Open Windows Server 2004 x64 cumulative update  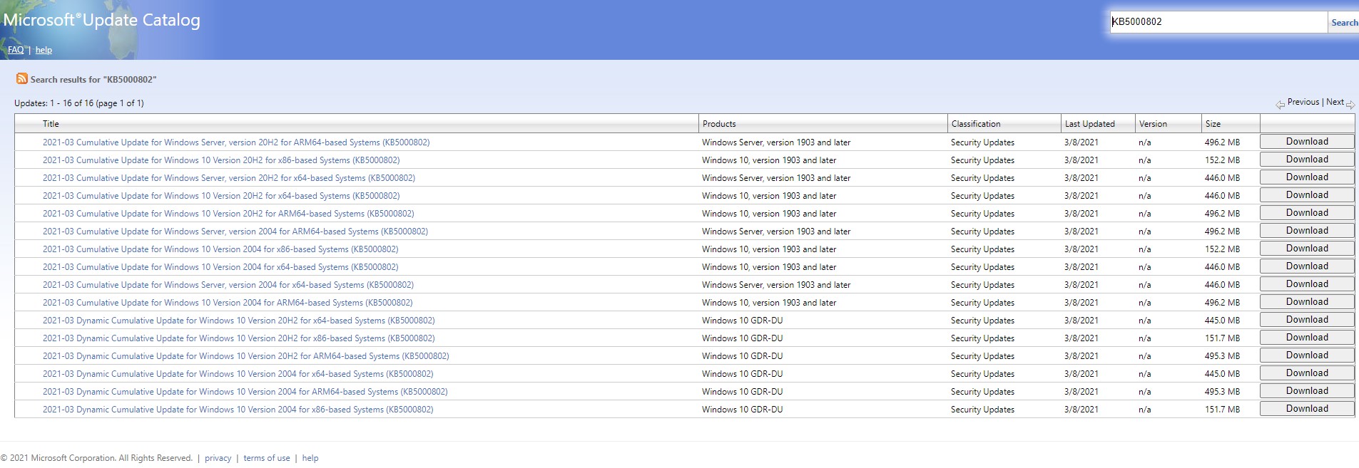tap(228, 285)
